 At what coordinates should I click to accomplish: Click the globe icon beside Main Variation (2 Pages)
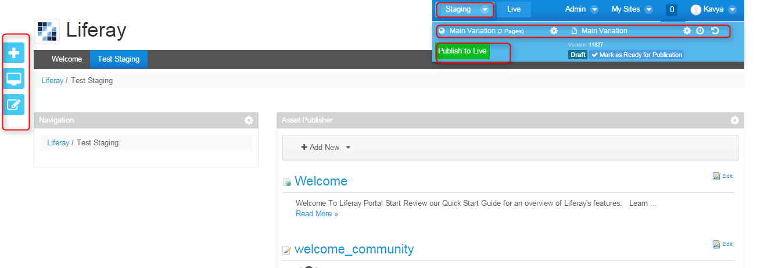coord(442,31)
